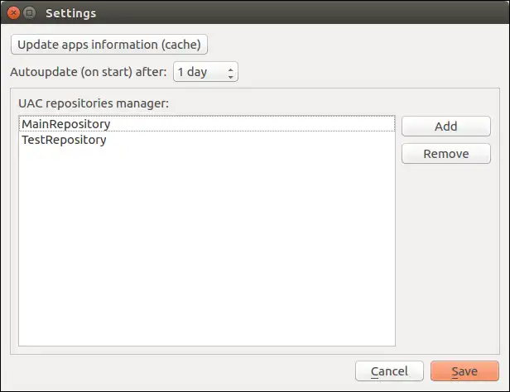The image size is (510, 392).
Task: Cancel the settings changes
Action: [389, 370]
